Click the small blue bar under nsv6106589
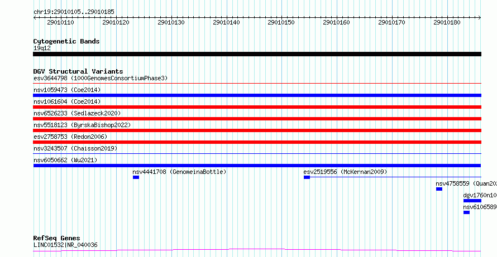Image resolution: width=497 pixels, height=257 pixels. point(466,212)
